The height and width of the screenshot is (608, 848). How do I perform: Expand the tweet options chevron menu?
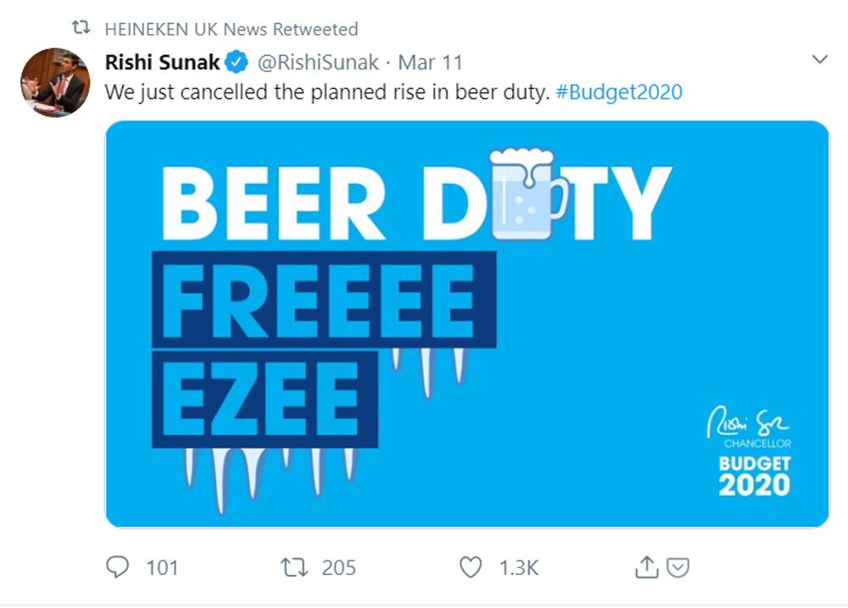coord(819,59)
